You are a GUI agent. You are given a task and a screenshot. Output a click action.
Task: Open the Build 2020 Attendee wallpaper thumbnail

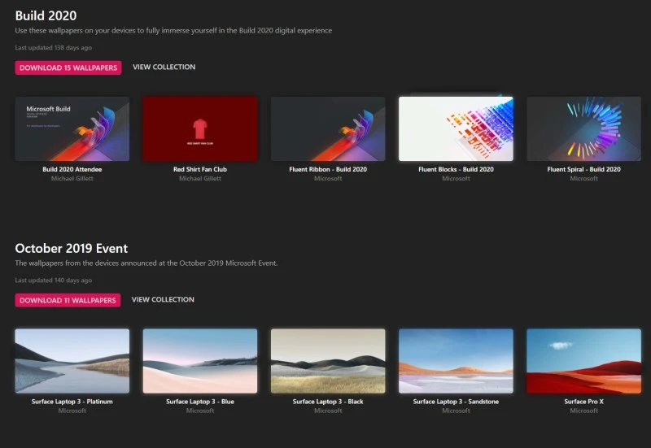tap(72, 128)
